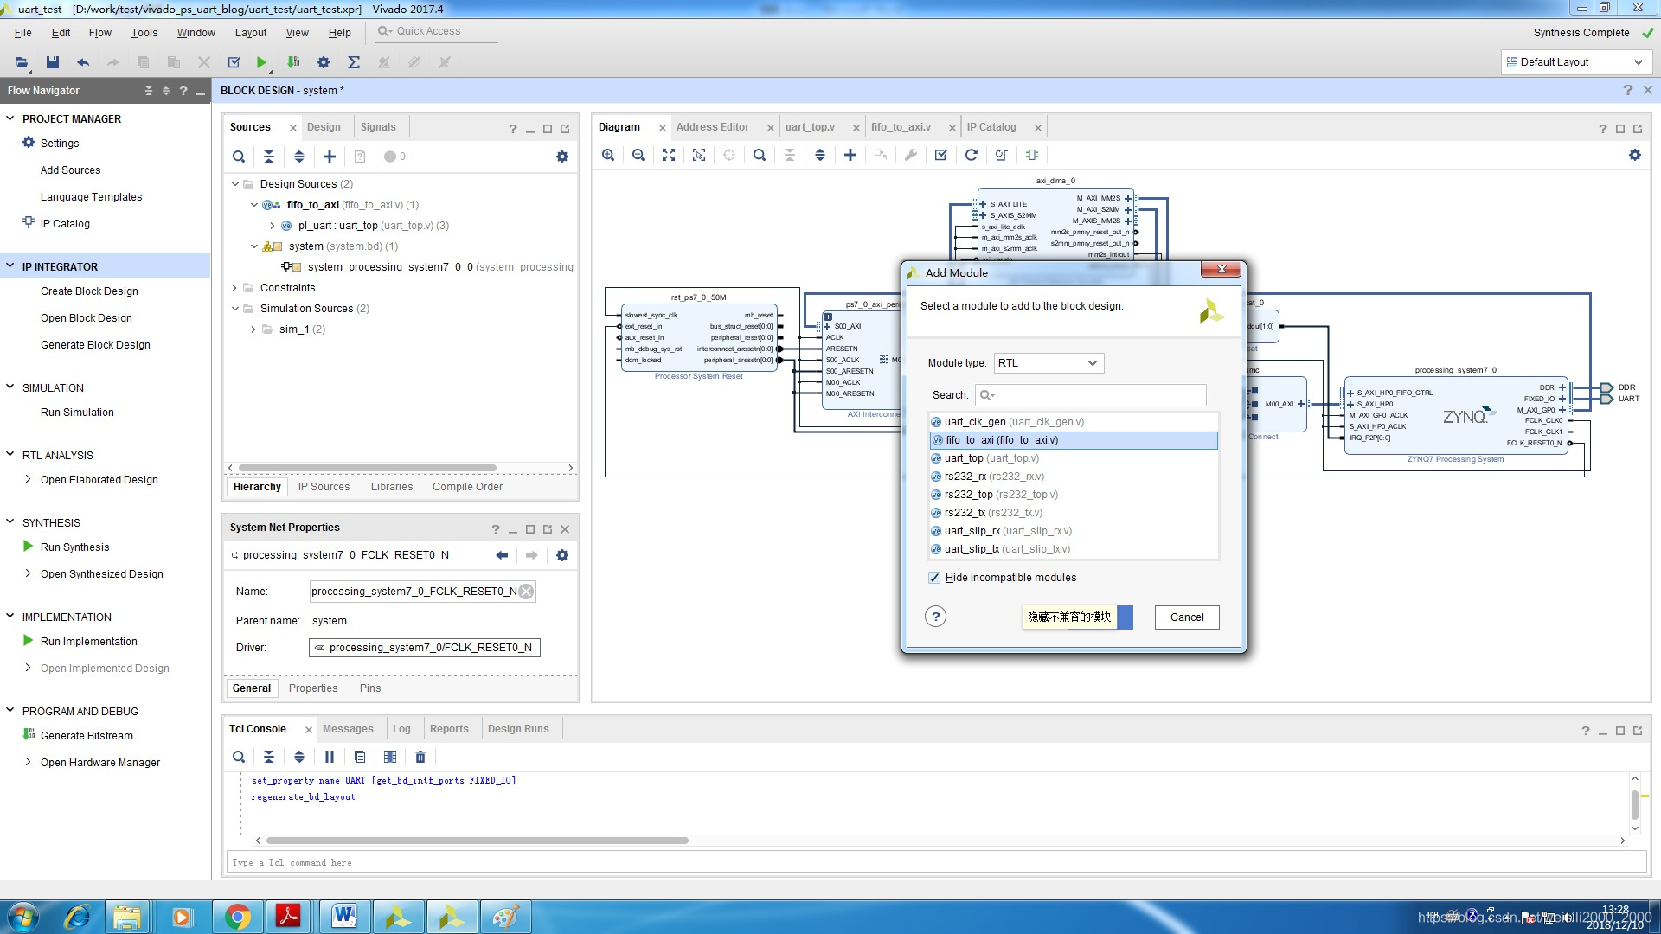Open Default Layout dropdown
Screen dimensions: 1661x934
point(1574,62)
